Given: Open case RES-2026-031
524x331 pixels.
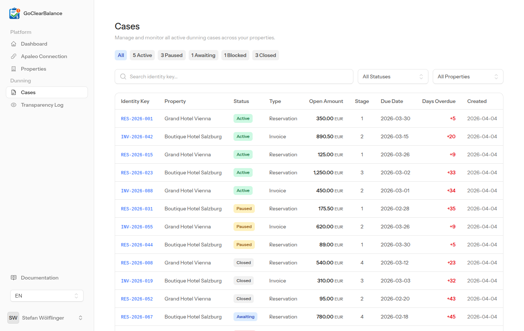Looking at the screenshot, I should point(137,209).
